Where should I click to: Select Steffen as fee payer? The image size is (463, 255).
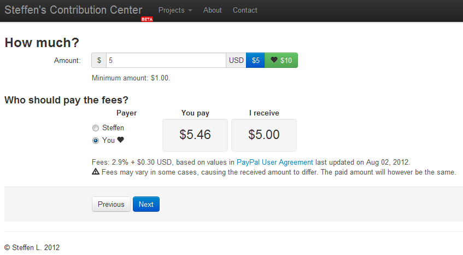(x=96, y=128)
